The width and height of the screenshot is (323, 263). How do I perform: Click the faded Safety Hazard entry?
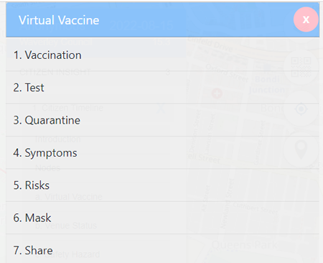(x=67, y=254)
